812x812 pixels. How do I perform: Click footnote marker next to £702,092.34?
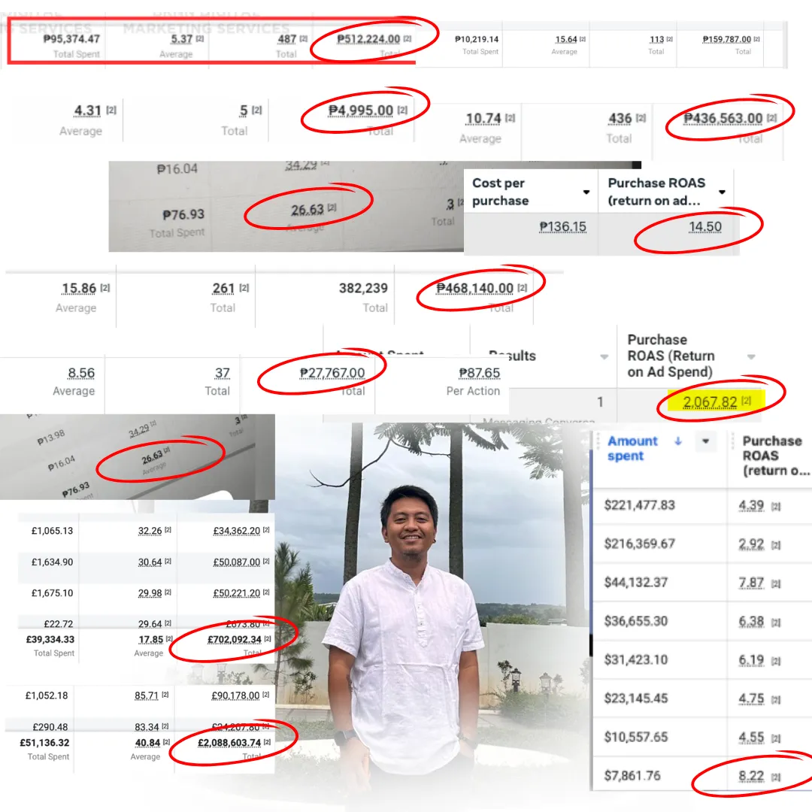(267, 639)
